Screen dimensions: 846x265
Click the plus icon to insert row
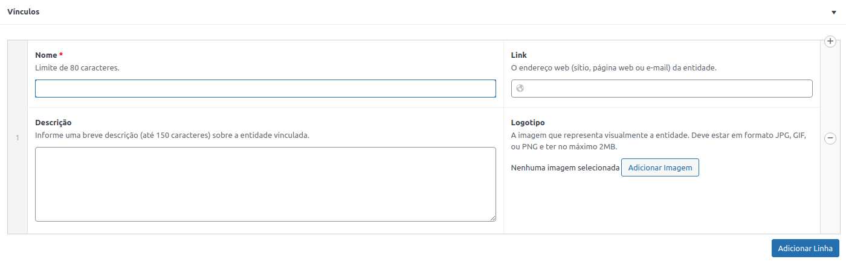click(830, 42)
